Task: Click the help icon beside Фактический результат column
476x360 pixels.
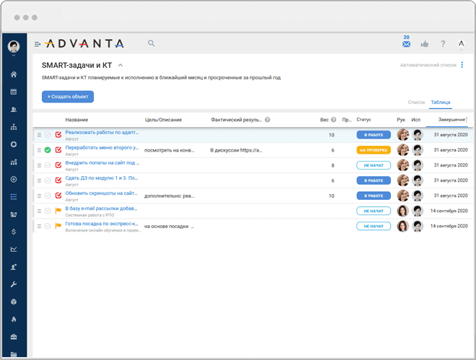Action: (x=268, y=120)
